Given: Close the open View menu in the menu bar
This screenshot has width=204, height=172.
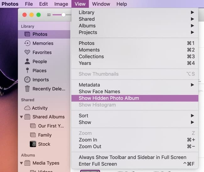Looking at the screenshot, I should pos(80,4).
